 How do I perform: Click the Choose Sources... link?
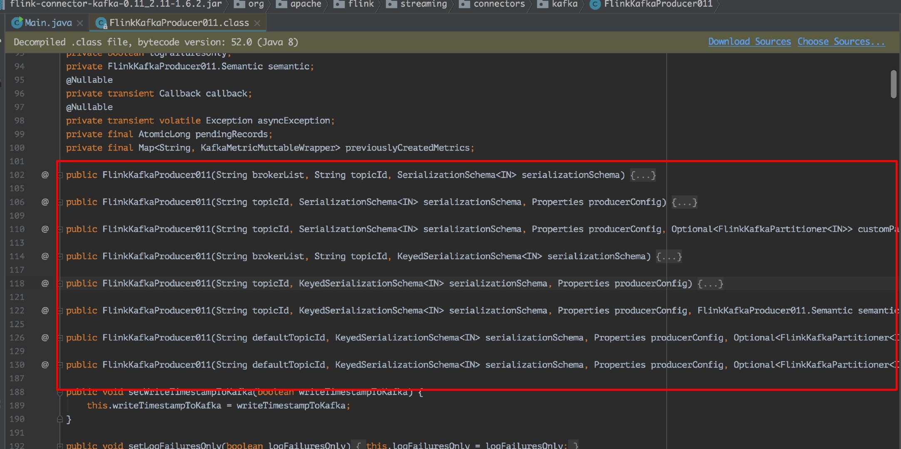pos(841,42)
